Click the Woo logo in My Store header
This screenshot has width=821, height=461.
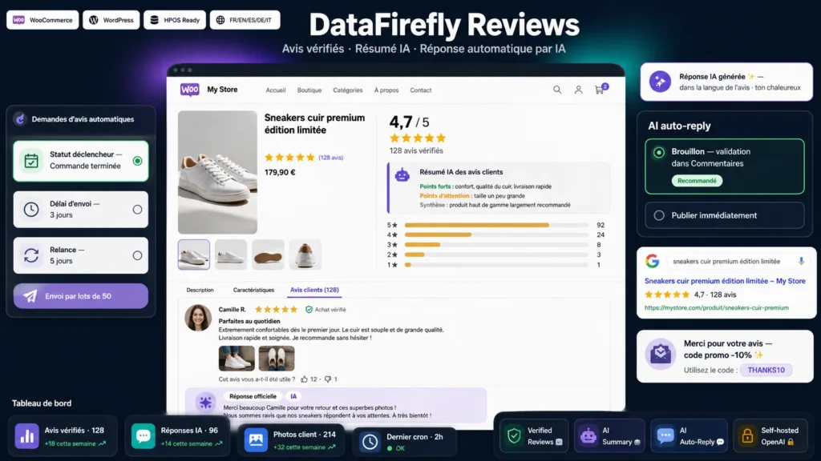189,90
